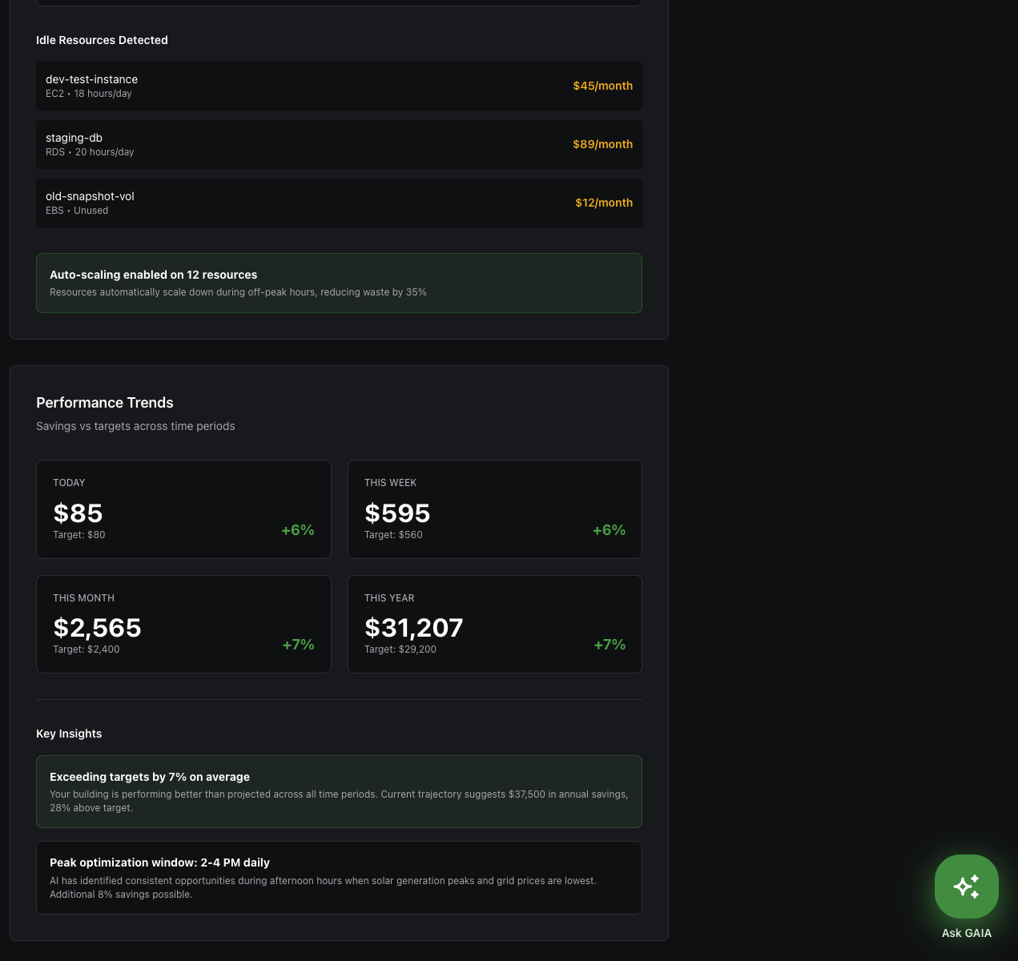Open the auto-scaling enabled on 12 resources banner
Screen dimensions: 1018x961
click(x=339, y=283)
